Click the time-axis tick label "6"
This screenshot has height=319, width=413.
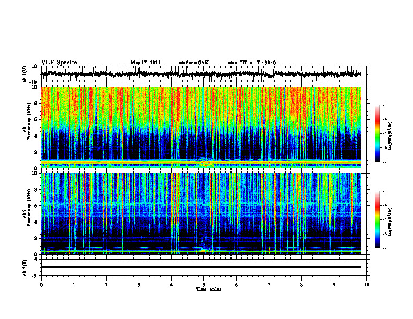point(237,285)
